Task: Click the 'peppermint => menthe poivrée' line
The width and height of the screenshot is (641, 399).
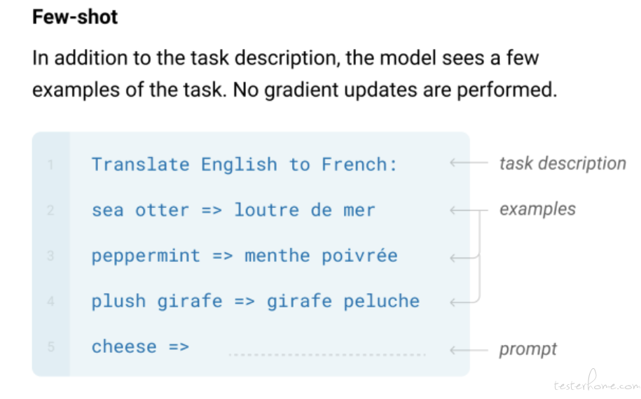Action: click(244, 256)
